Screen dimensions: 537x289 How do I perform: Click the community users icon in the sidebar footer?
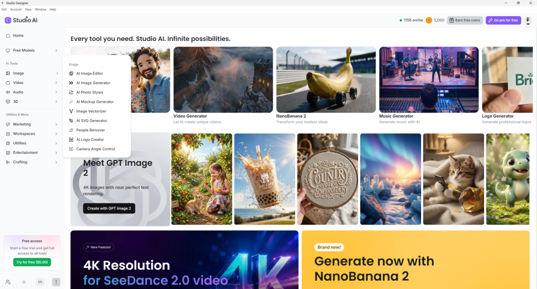tap(8, 282)
